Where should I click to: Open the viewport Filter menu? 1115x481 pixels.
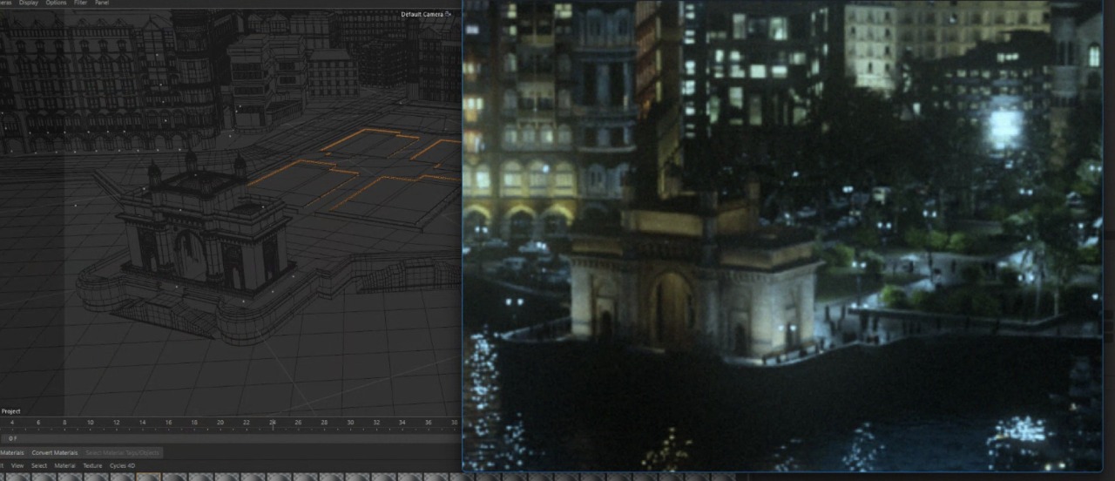point(80,3)
